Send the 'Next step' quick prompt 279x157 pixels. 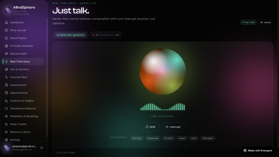(x=137, y=138)
